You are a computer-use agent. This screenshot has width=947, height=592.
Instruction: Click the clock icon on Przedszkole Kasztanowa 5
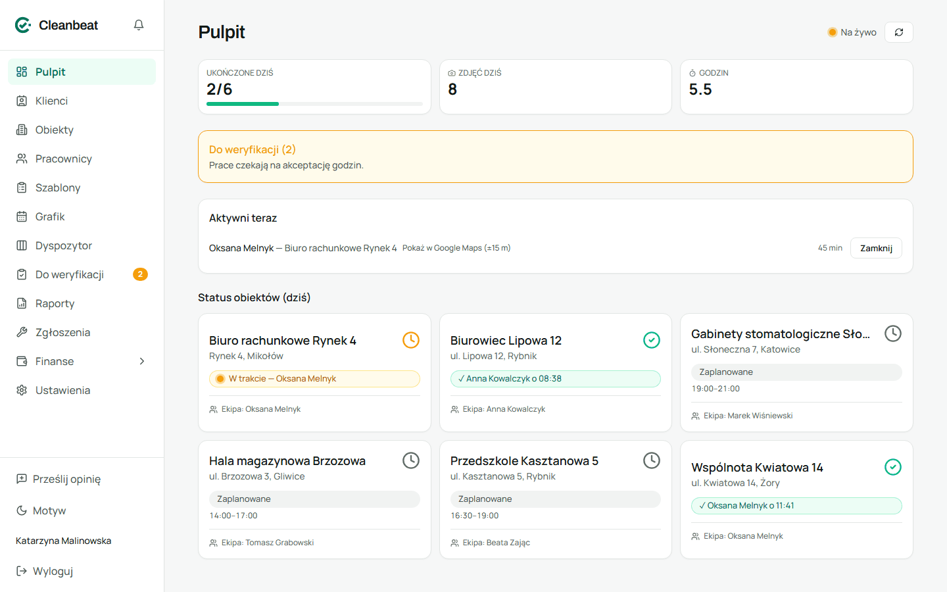click(x=652, y=460)
